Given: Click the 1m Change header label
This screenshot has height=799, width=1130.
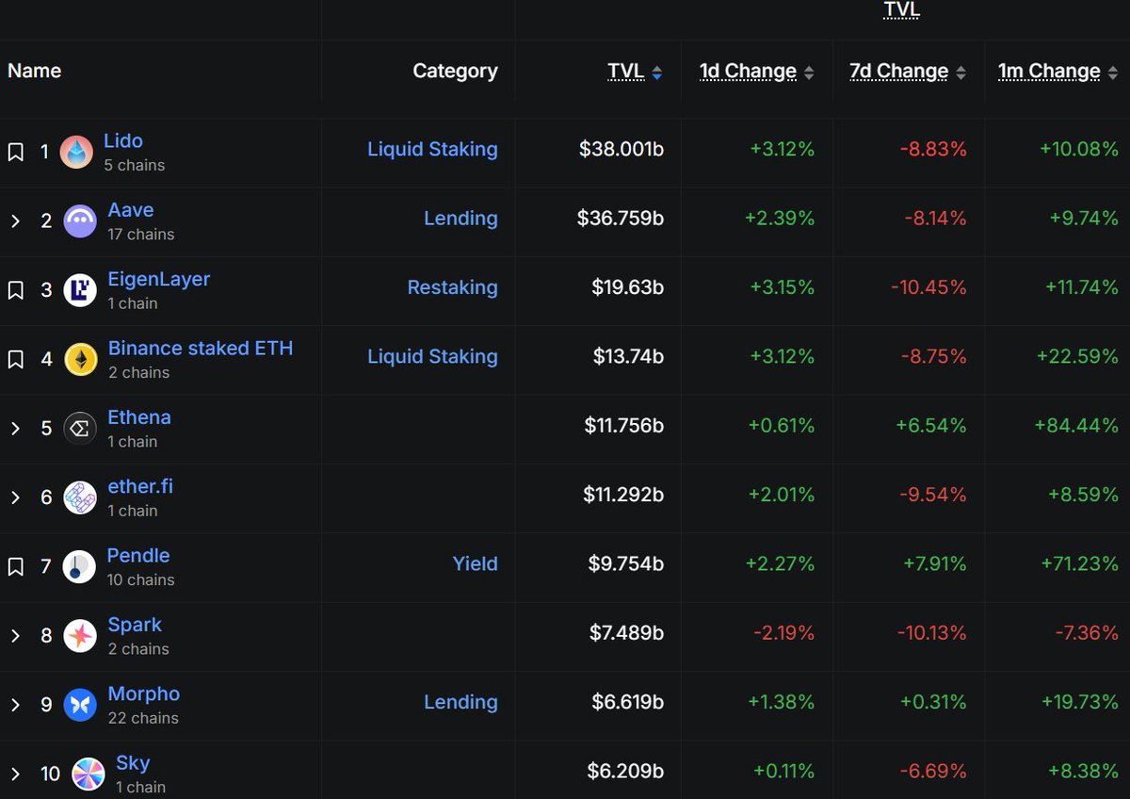Looking at the screenshot, I should pos(1050,72).
